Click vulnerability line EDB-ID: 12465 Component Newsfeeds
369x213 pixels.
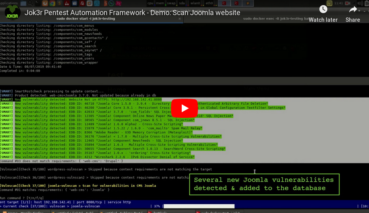[x=92, y=140]
